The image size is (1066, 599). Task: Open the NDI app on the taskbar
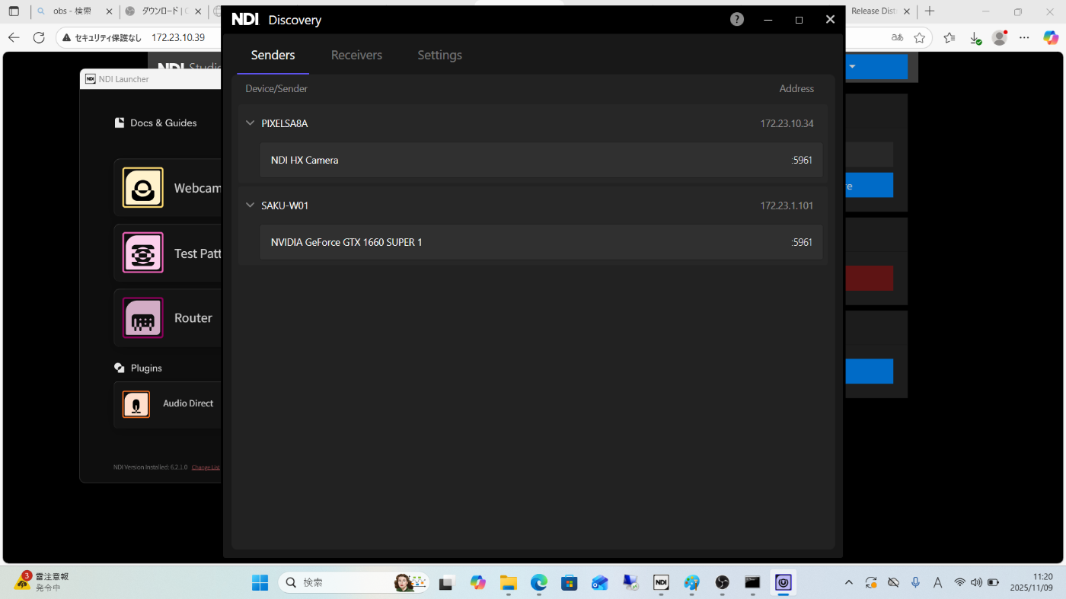click(x=661, y=583)
